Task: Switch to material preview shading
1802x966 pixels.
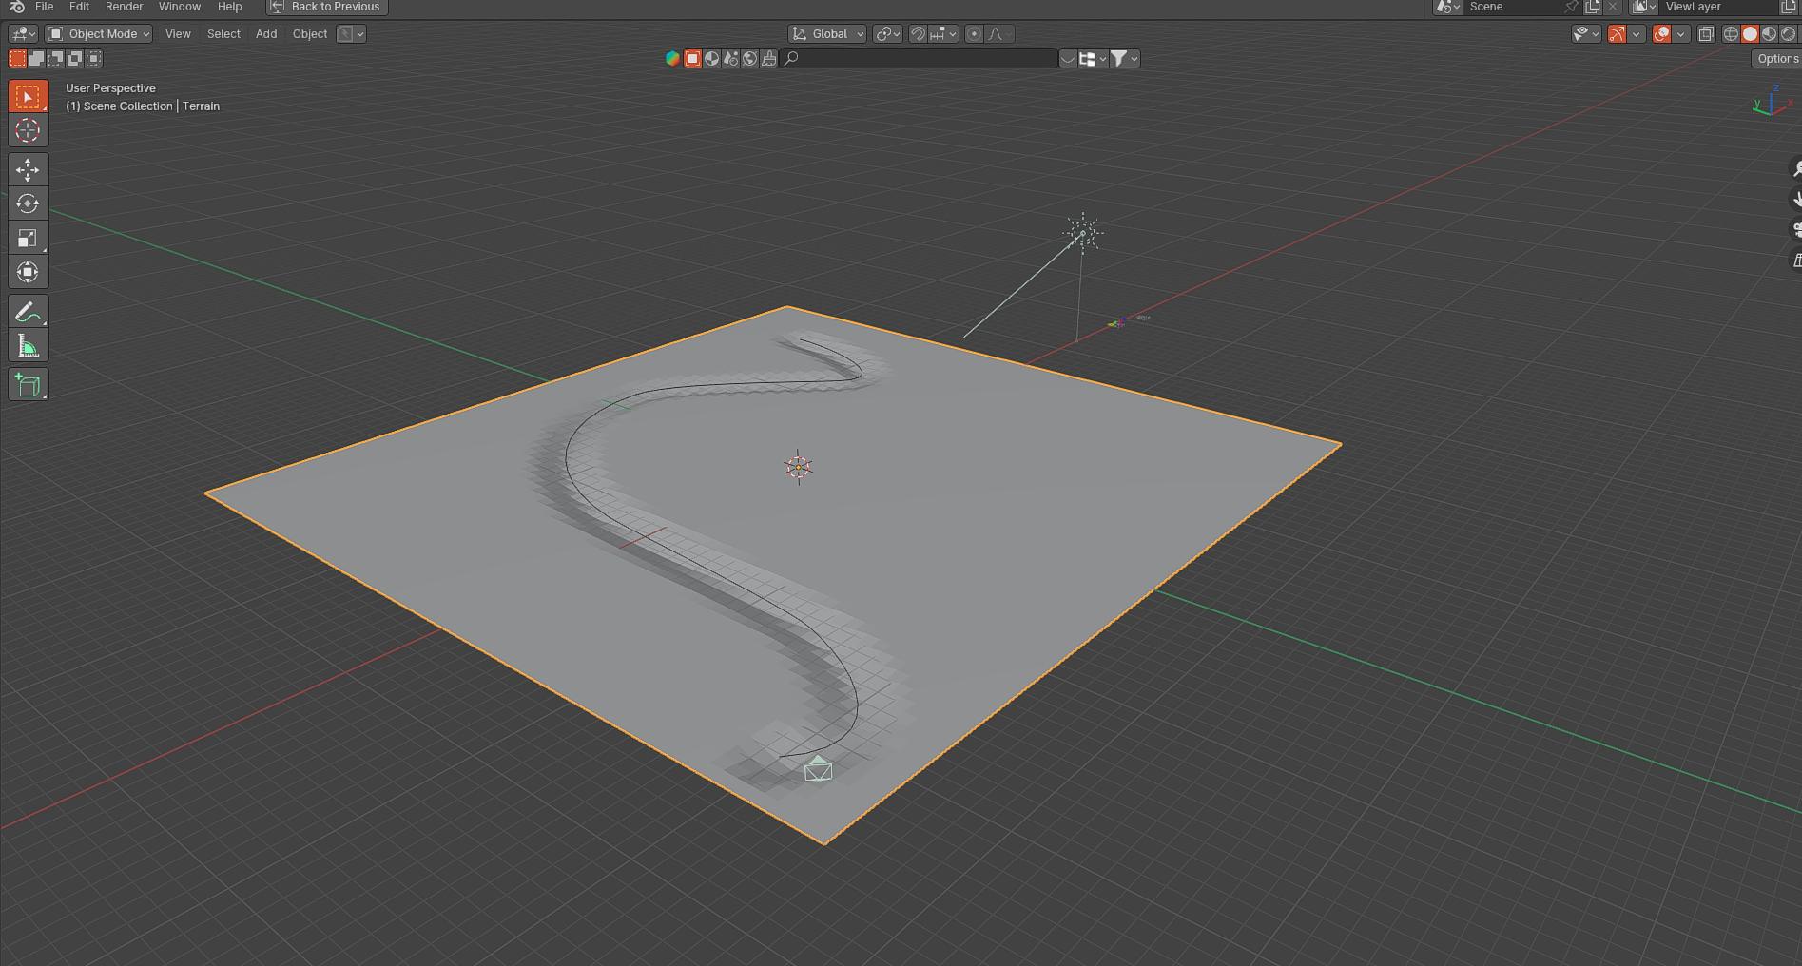Action: 1769,33
